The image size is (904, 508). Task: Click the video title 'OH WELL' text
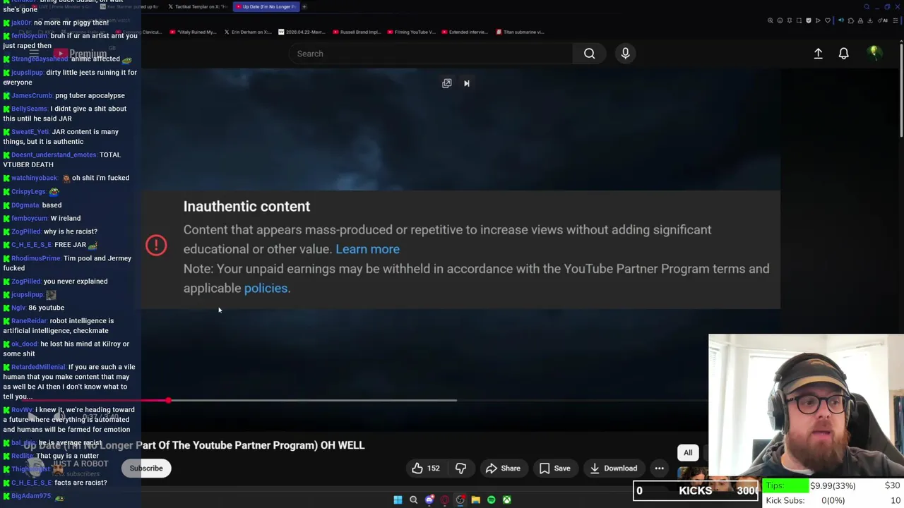343,445
